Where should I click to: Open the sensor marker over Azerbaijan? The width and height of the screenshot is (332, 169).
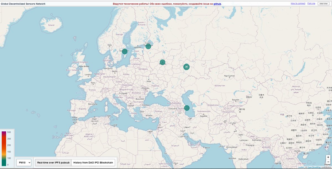[187, 108]
